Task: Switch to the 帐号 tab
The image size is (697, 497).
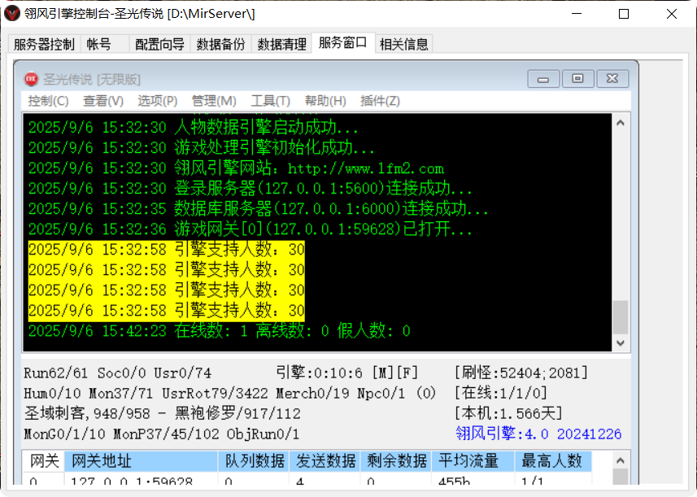Action: (x=98, y=45)
